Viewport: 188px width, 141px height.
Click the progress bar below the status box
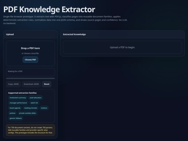(x=30, y=78)
